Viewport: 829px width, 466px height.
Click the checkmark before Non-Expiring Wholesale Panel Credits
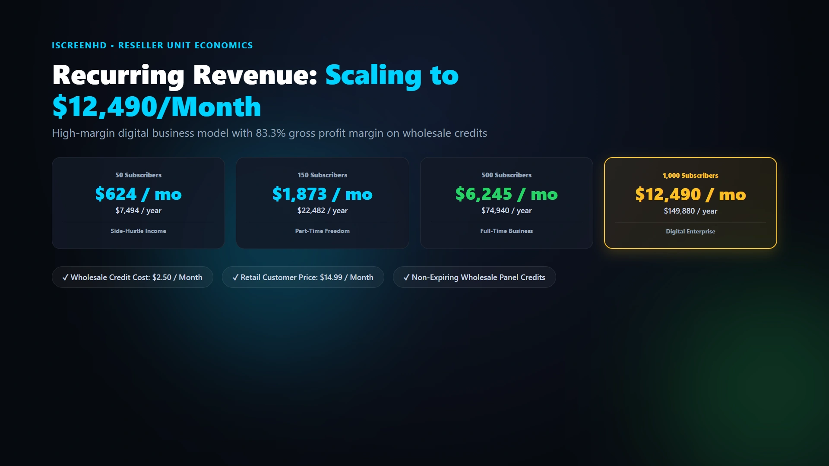tap(406, 277)
